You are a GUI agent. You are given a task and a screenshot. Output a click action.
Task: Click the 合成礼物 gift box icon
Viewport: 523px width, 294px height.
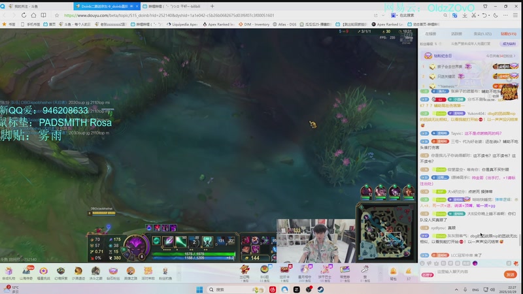click(8, 272)
